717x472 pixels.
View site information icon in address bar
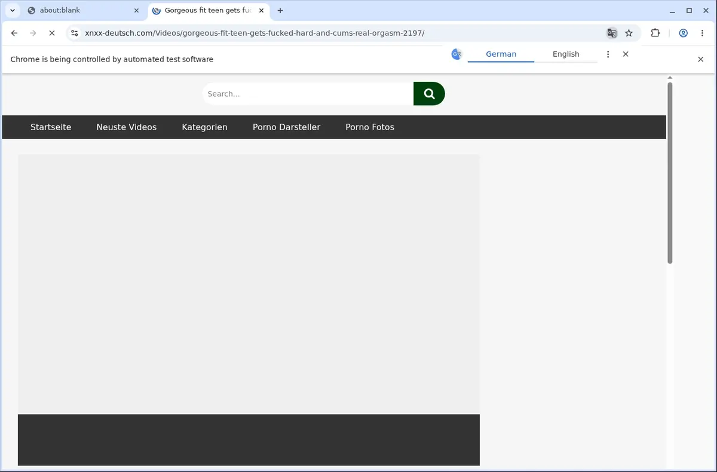pos(73,33)
